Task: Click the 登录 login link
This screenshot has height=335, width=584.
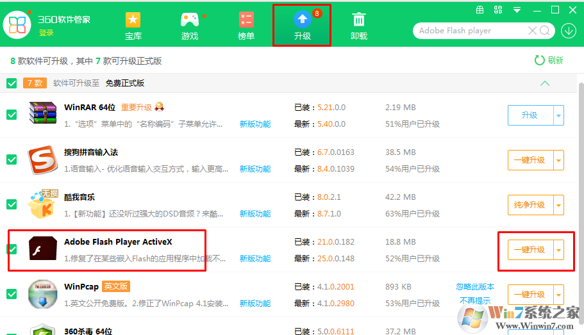Action: [x=46, y=33]
